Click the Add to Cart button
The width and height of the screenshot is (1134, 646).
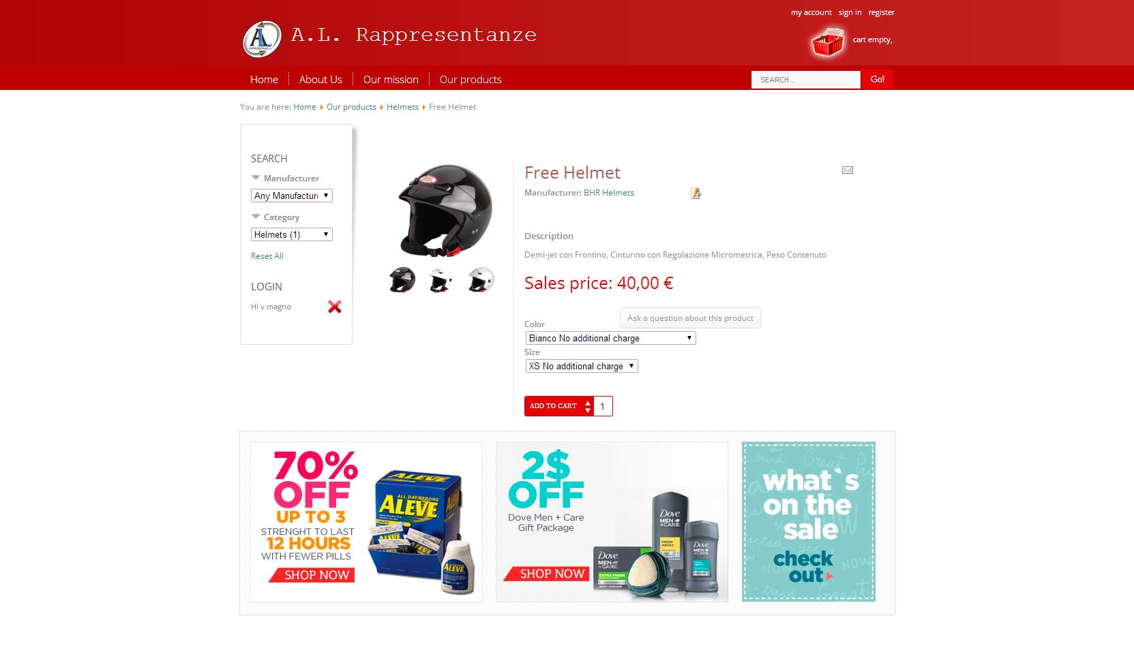pyautogui.click(x=553, y=406)
